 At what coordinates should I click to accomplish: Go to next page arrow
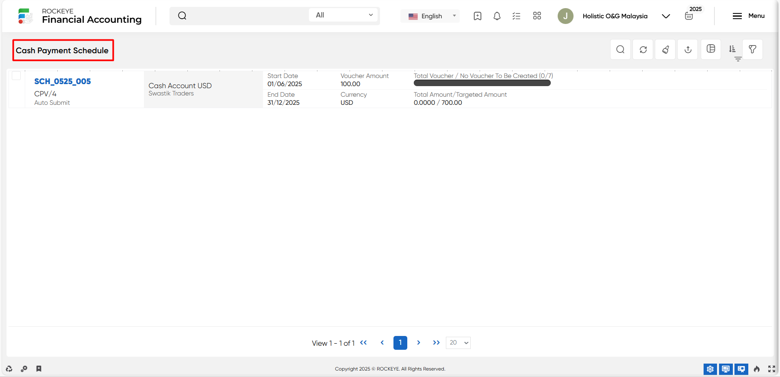(x=419, y=343)
